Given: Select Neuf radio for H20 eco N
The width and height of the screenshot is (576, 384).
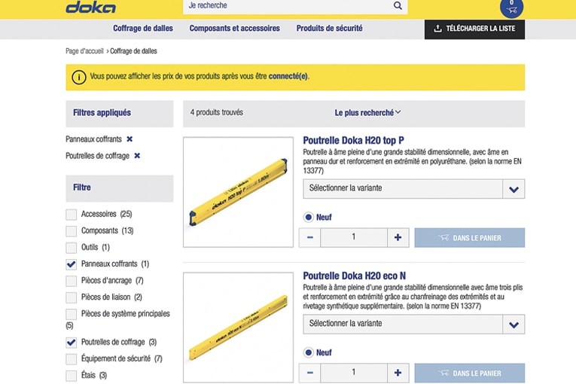Looking at the screenshot, I should tap(309, 352).
